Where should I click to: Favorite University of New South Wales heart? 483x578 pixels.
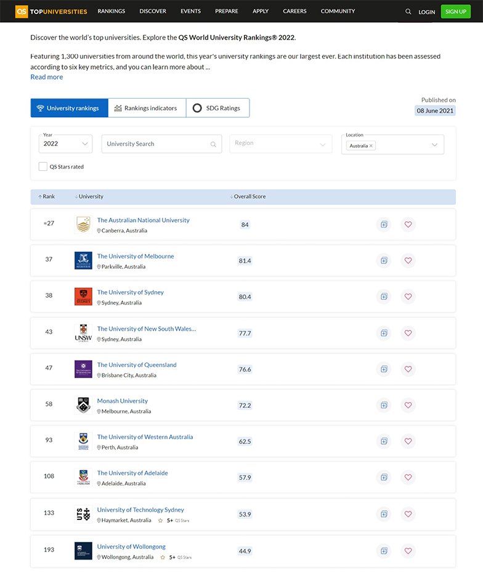coord(408,333)
